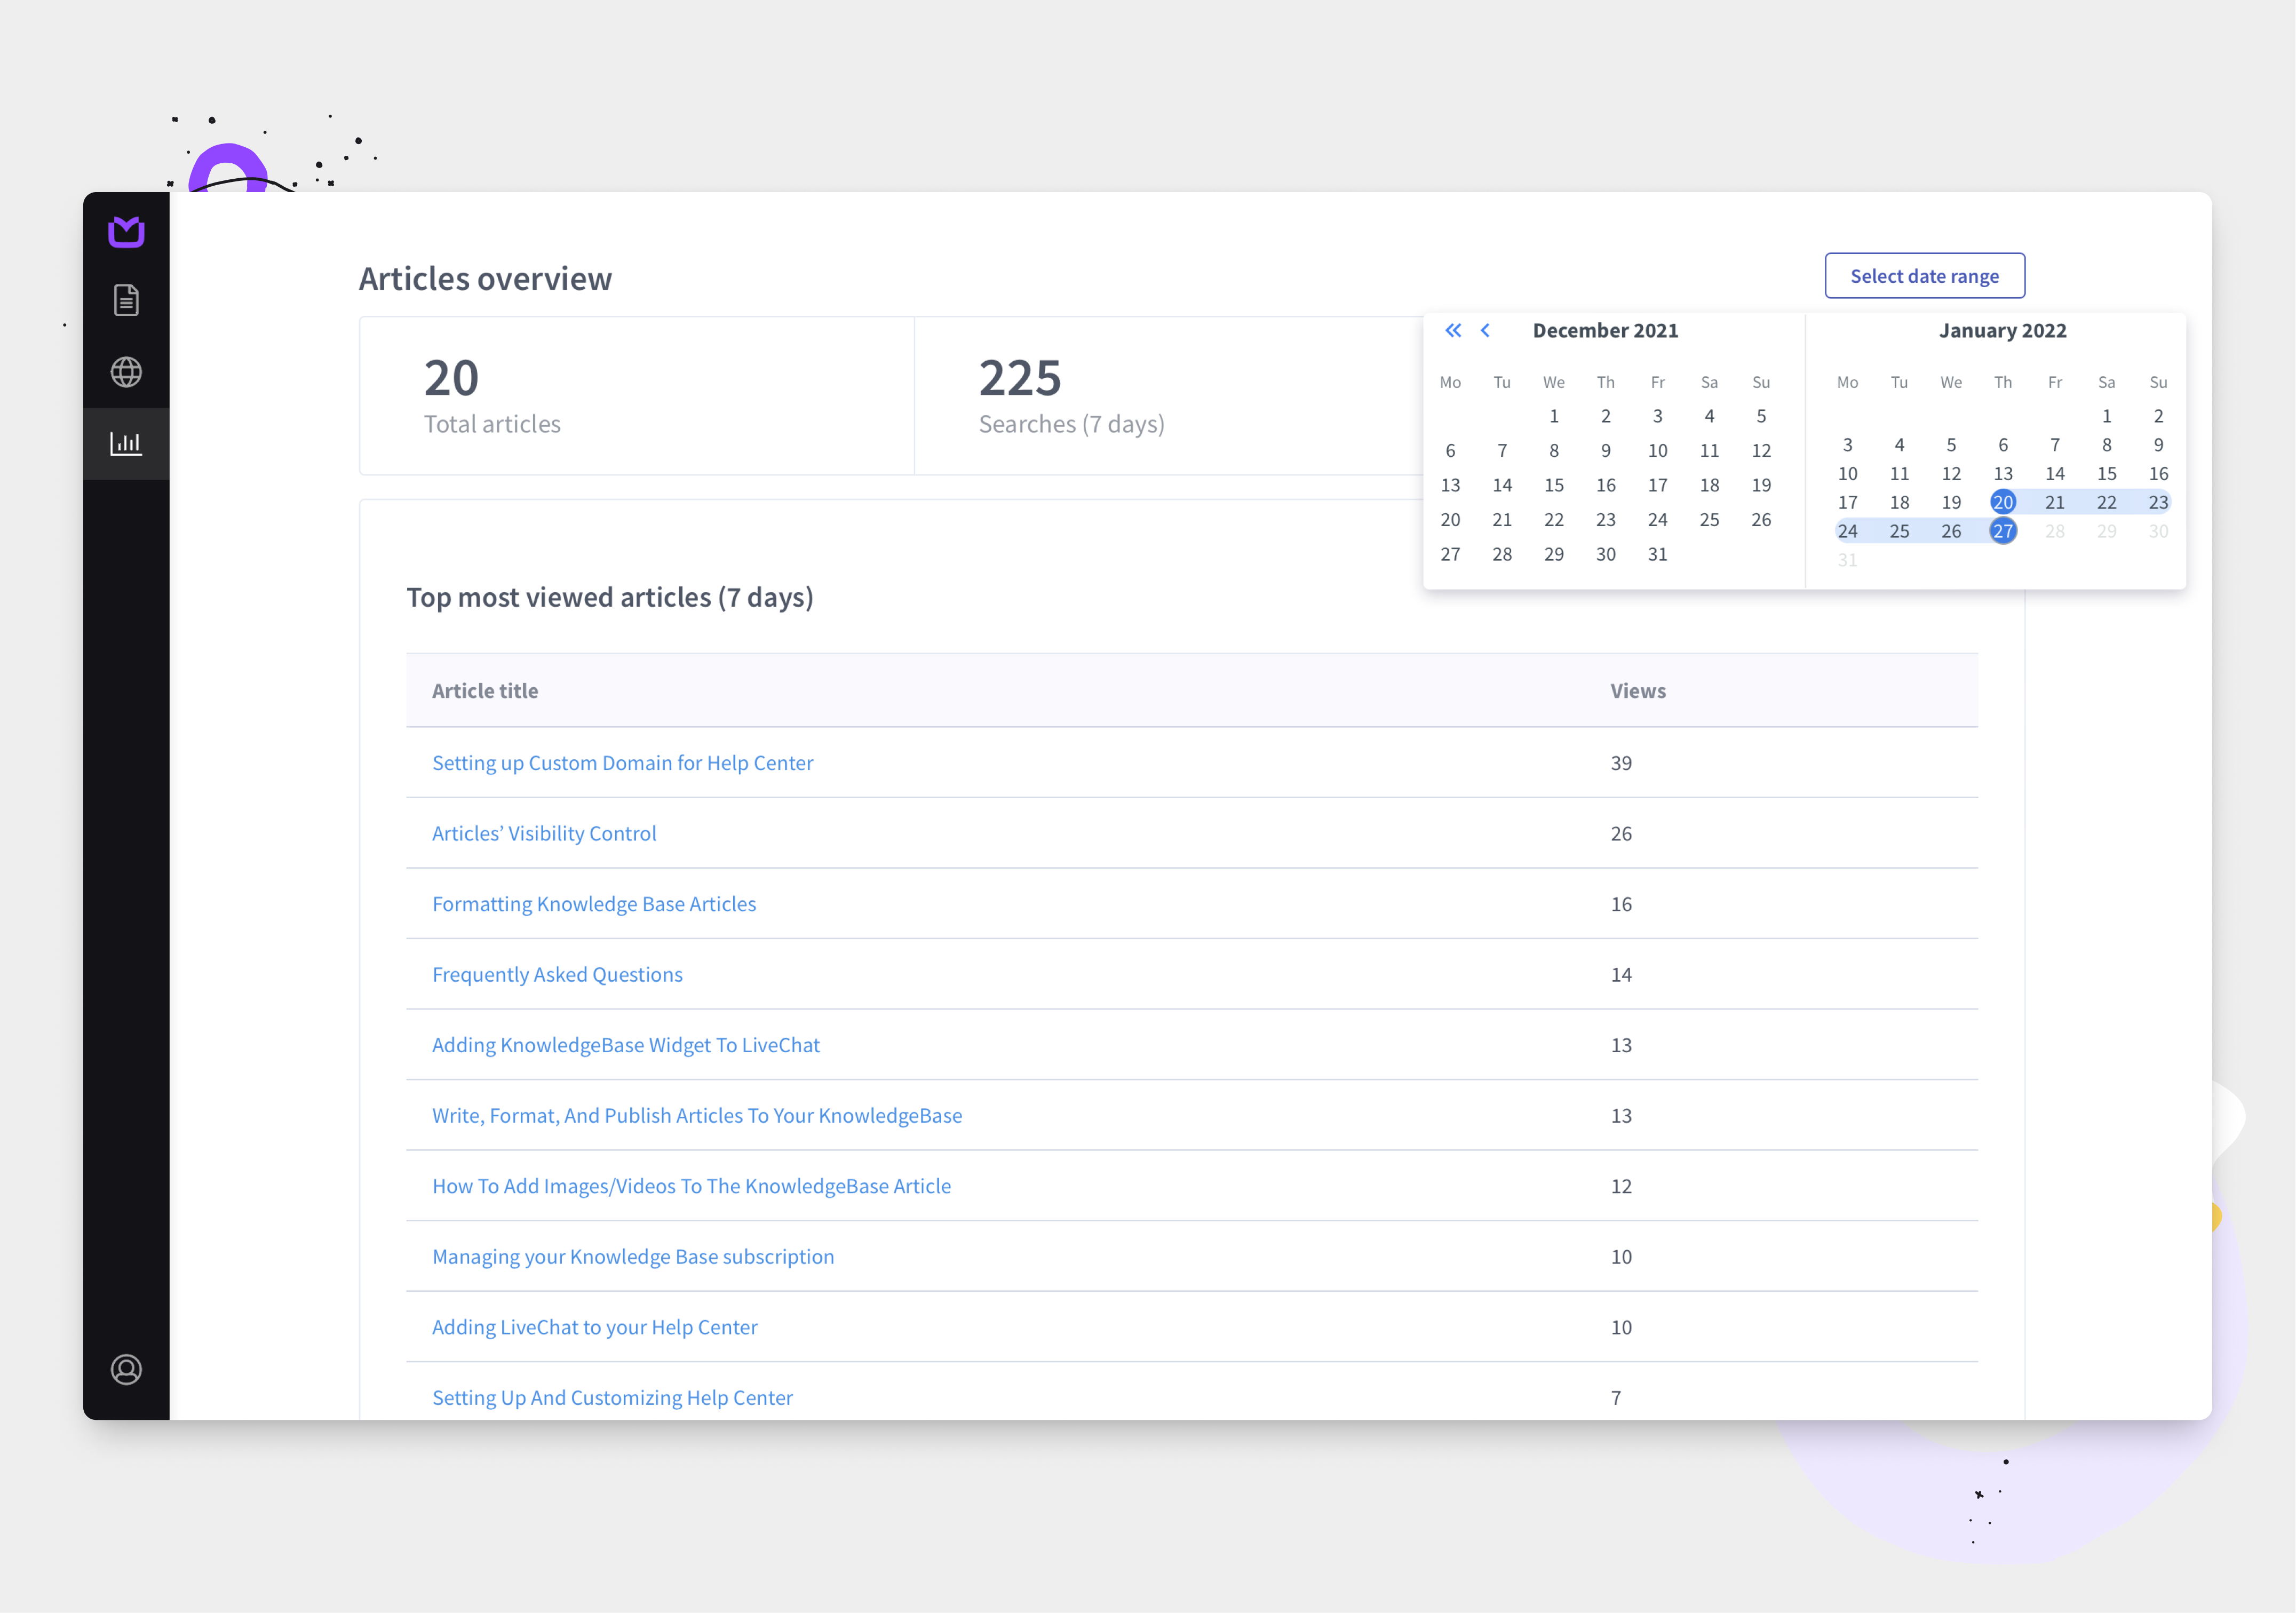
Task: Select December 15 in the calendar
Action: tap(1554, 485)
